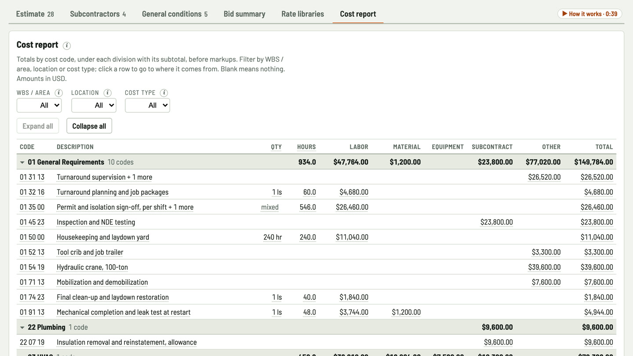Open the Bid summary tab
Image resolution: width=633 pixels, height=356 pixels.
[244, 14]
